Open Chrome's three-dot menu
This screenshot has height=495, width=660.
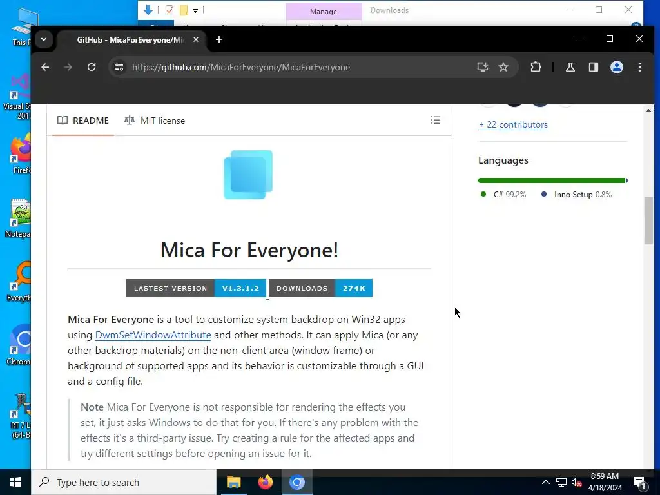click(640, 67)
